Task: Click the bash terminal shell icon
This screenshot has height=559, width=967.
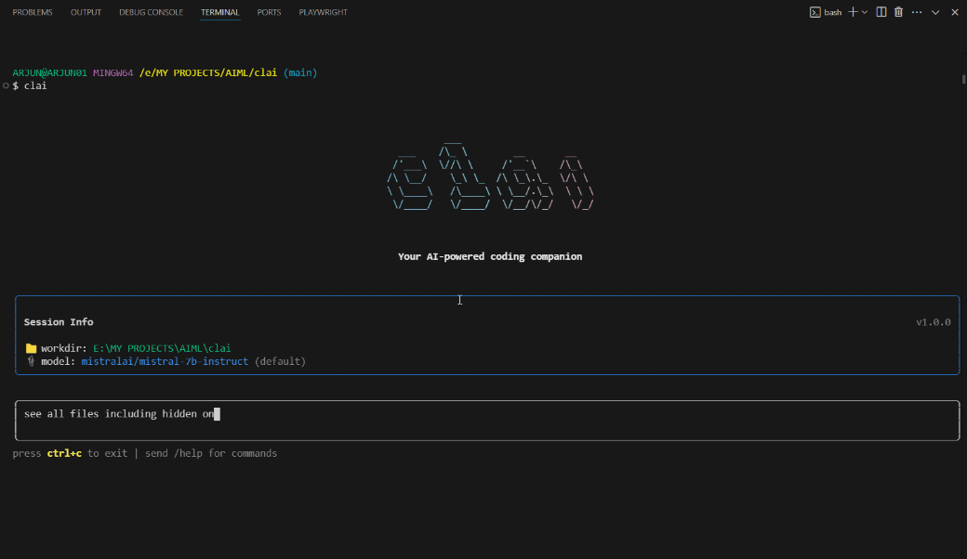Action: tap(815, 12)
